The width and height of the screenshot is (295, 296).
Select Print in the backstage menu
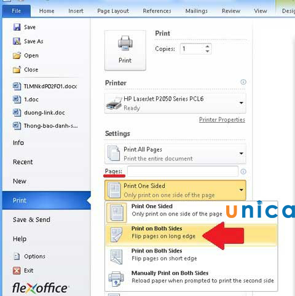click(x=47, y=200)
